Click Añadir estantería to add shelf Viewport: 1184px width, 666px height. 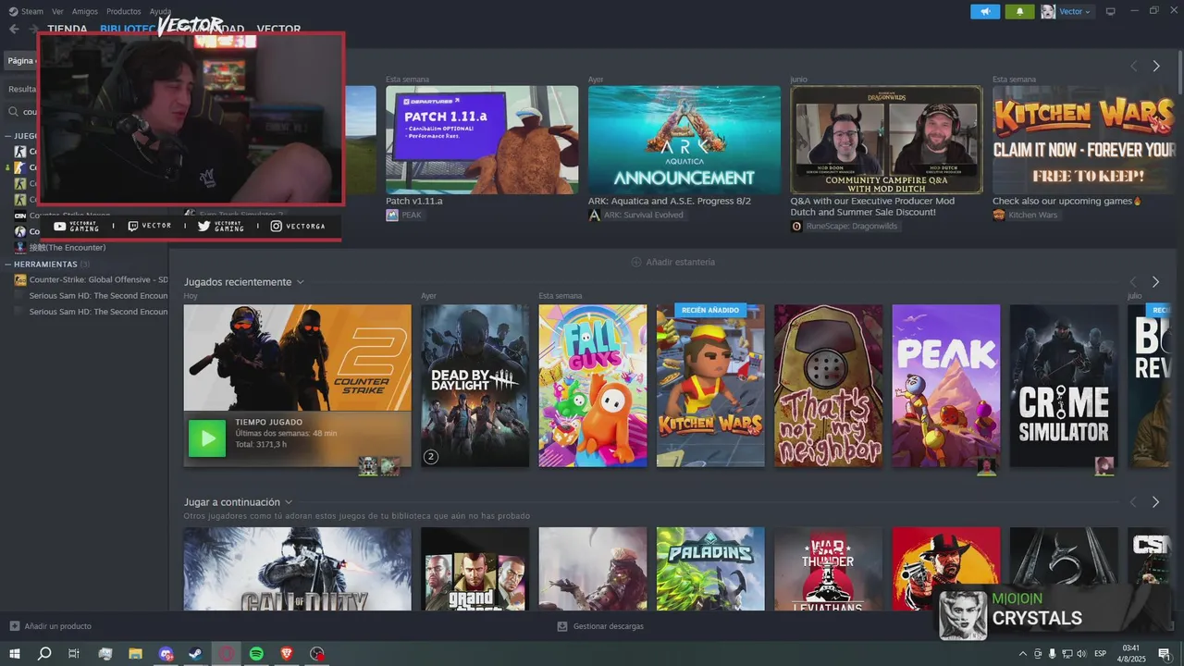point(672,262)
